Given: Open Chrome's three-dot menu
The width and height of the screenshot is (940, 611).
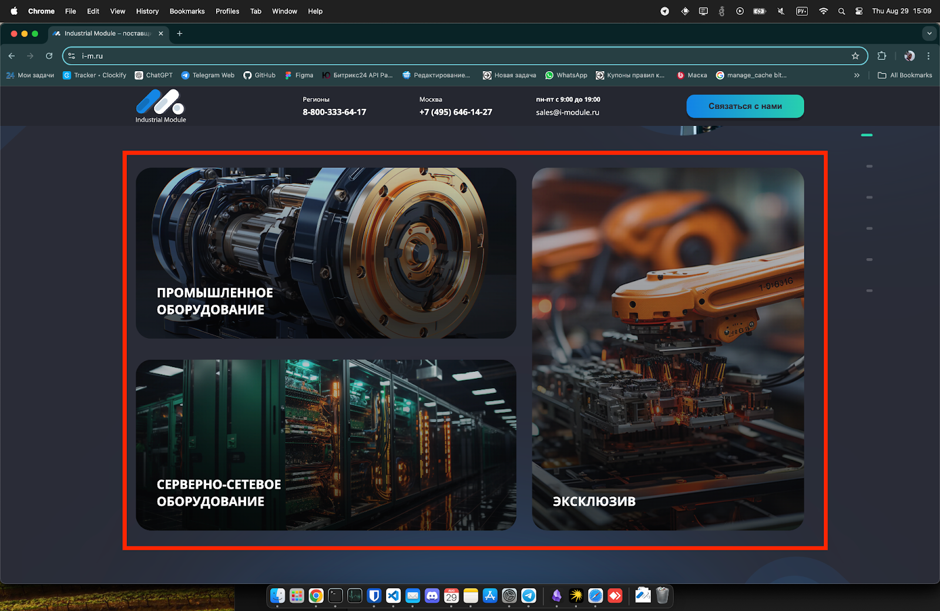Looking at the screenshot, I should 928,56.
